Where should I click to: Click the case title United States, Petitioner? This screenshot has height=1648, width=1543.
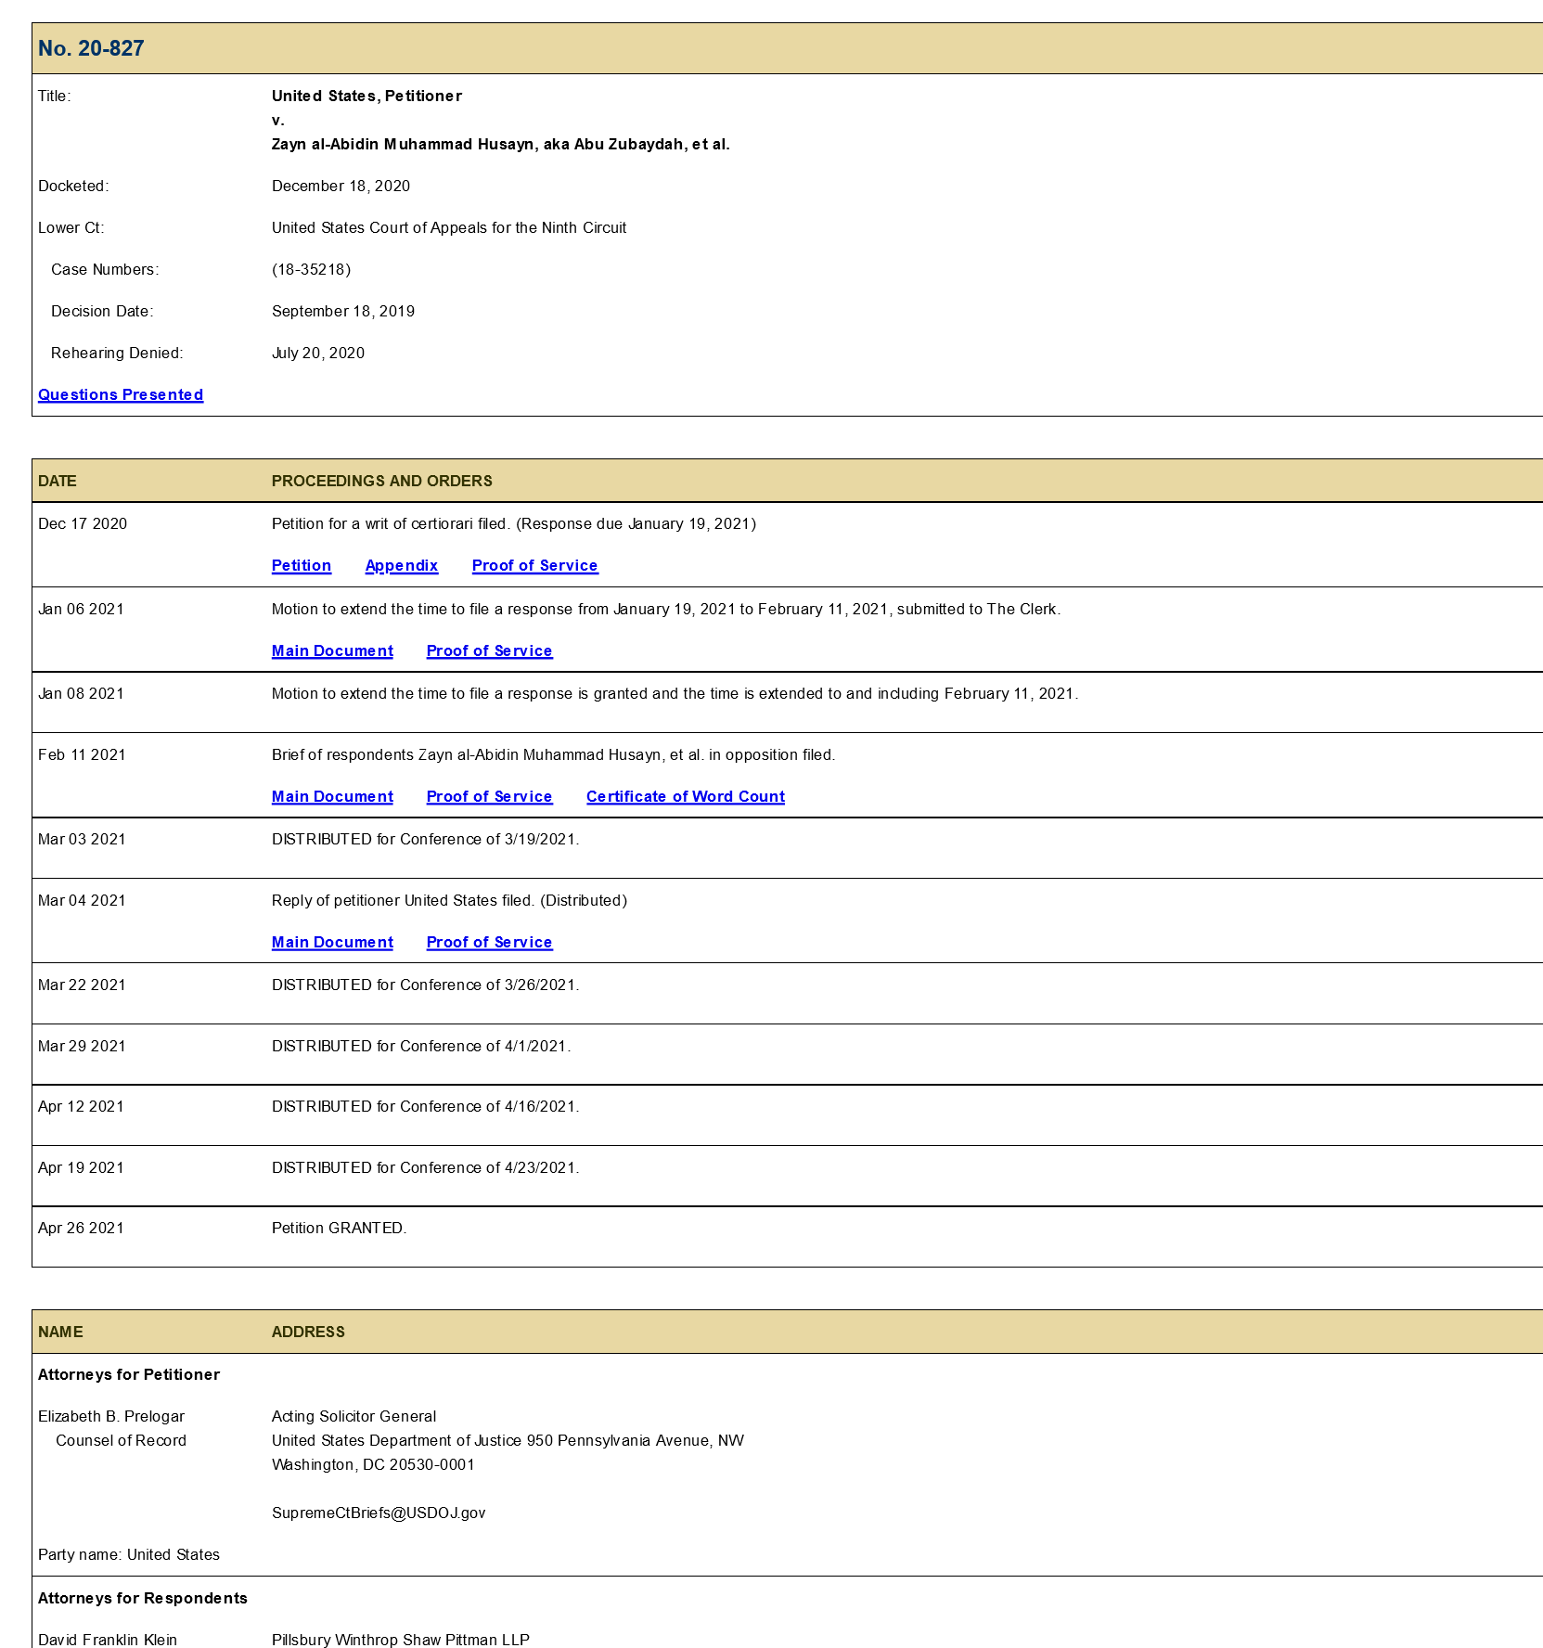366,96
